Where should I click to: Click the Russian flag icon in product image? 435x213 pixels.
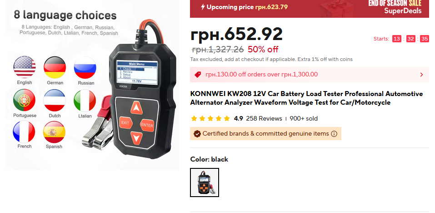[x=85, y=68]
